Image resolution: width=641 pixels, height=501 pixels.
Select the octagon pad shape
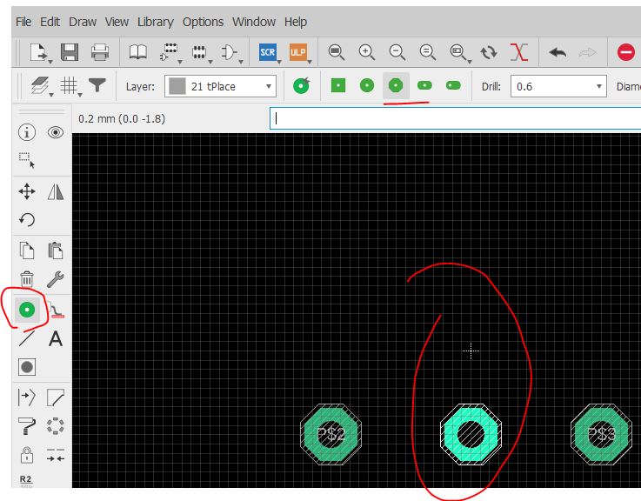pyautogui.click(x=396, y=85)
